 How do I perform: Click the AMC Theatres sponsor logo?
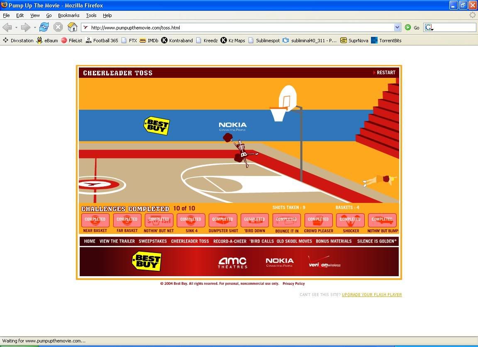[233, 263]
